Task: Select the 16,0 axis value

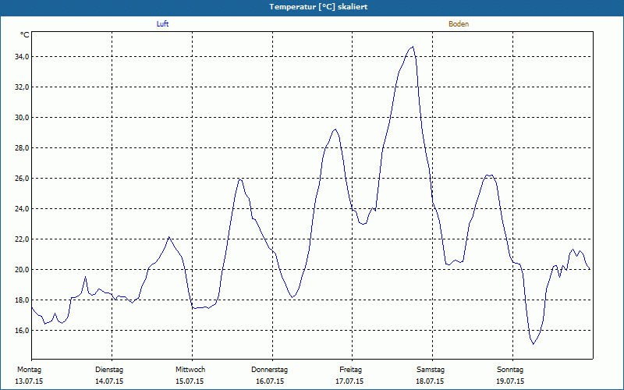Action: [22, 330]
